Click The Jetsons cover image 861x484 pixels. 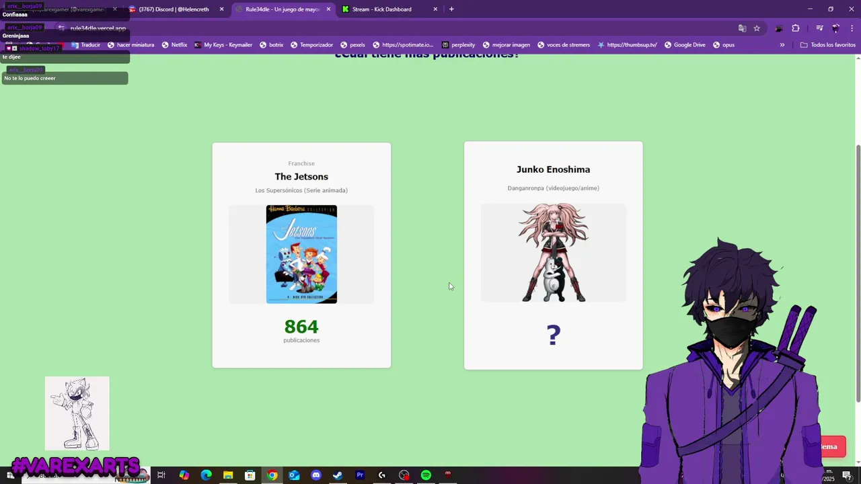pos(301,254)
